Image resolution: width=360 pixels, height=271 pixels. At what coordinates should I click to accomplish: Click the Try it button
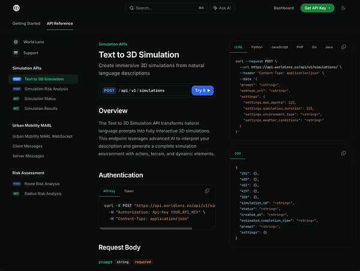(203, 91)
